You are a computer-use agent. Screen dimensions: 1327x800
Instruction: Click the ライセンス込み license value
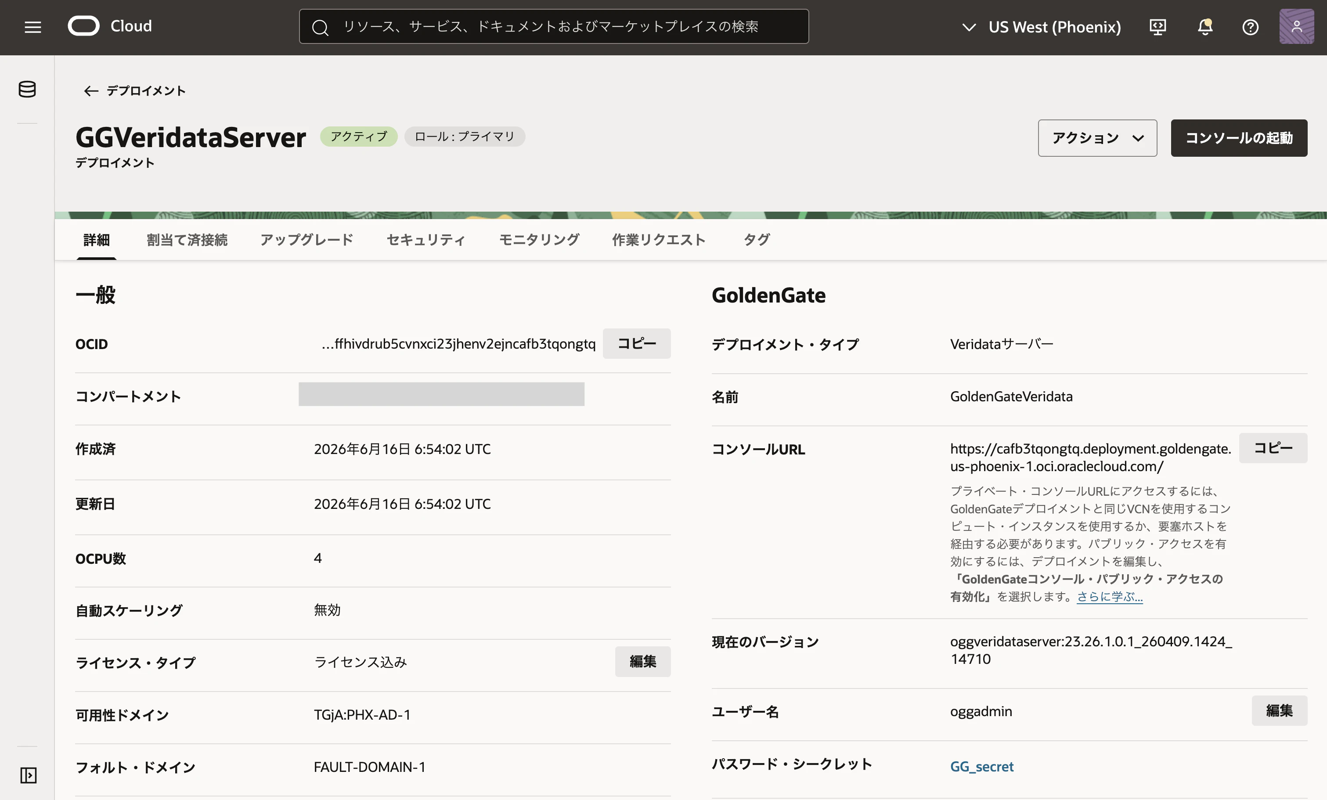click(x=361, y=662)
